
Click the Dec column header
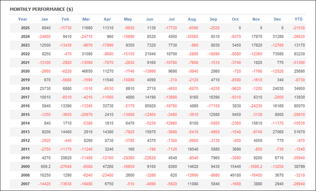(277, 19)
